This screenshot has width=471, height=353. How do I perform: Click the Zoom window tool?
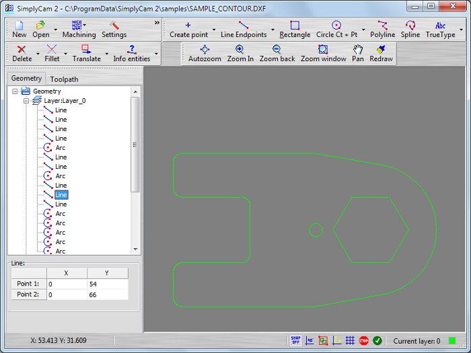pyautogui.click(x=323, y=54)
